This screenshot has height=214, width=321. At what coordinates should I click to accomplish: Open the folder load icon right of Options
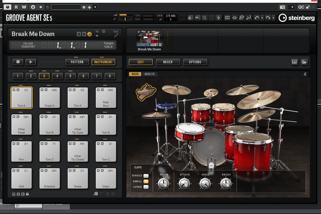point(304,62)
